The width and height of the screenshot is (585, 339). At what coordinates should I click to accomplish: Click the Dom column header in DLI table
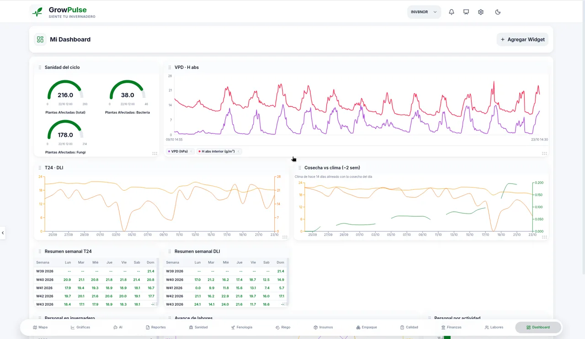click(280, 262)
